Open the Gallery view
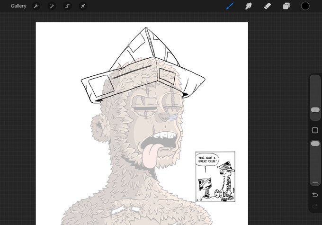The height and width of the screenshot is (225, 322). 18,6
